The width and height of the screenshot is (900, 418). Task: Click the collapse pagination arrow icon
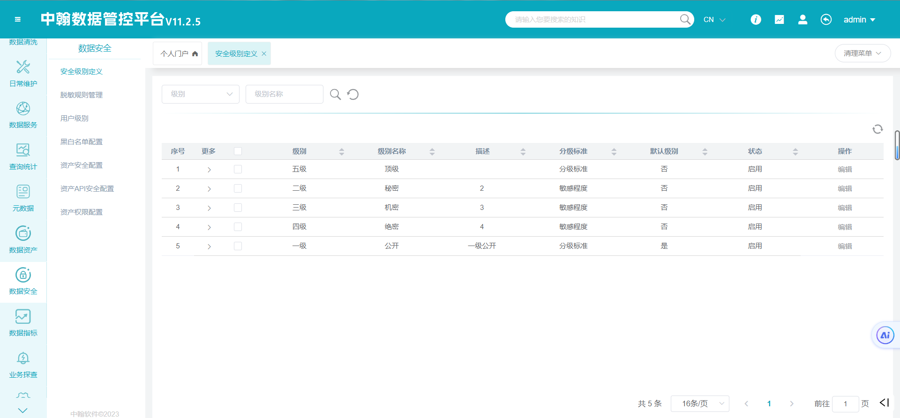pyautogui.click(x=884, y=403)
